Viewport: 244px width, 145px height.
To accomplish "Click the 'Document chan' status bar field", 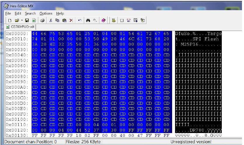I will pos(20,142).
